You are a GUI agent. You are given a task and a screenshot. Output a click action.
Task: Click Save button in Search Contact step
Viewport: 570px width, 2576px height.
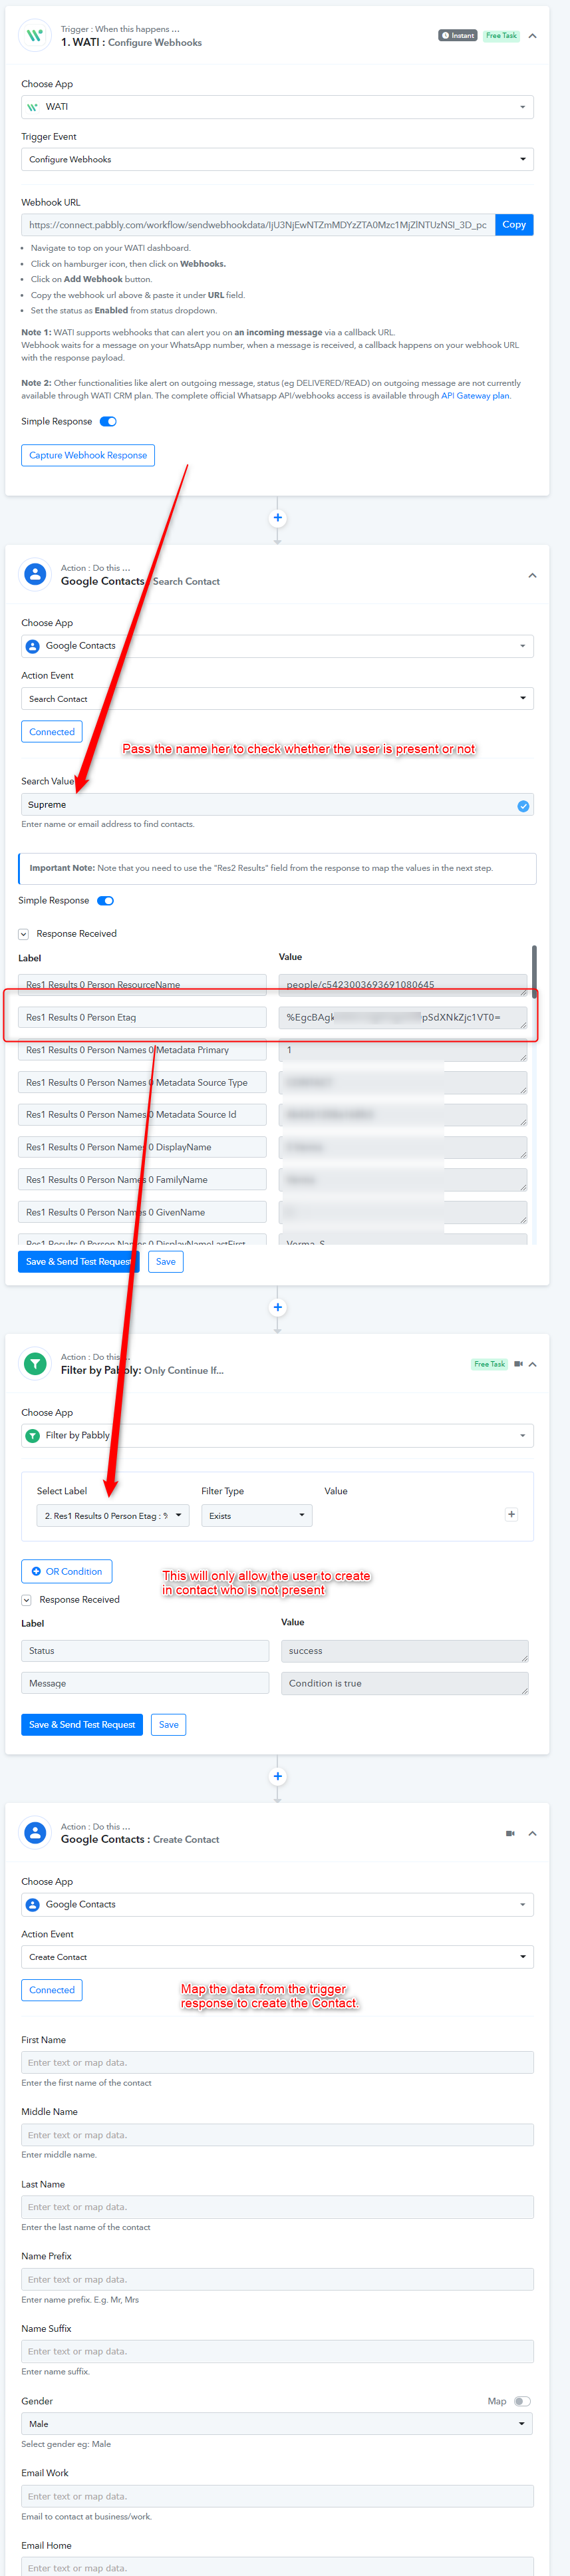pos(166,1262)
